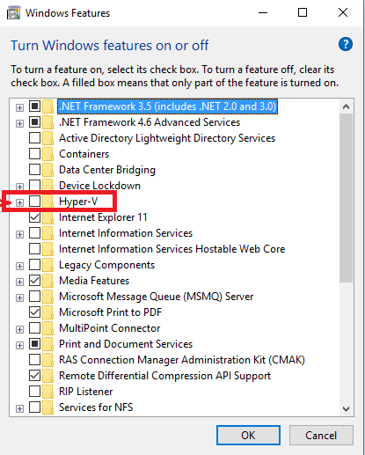Expand the Hyper-V tree node
365x455 pixels.
[x=19, y=202]
